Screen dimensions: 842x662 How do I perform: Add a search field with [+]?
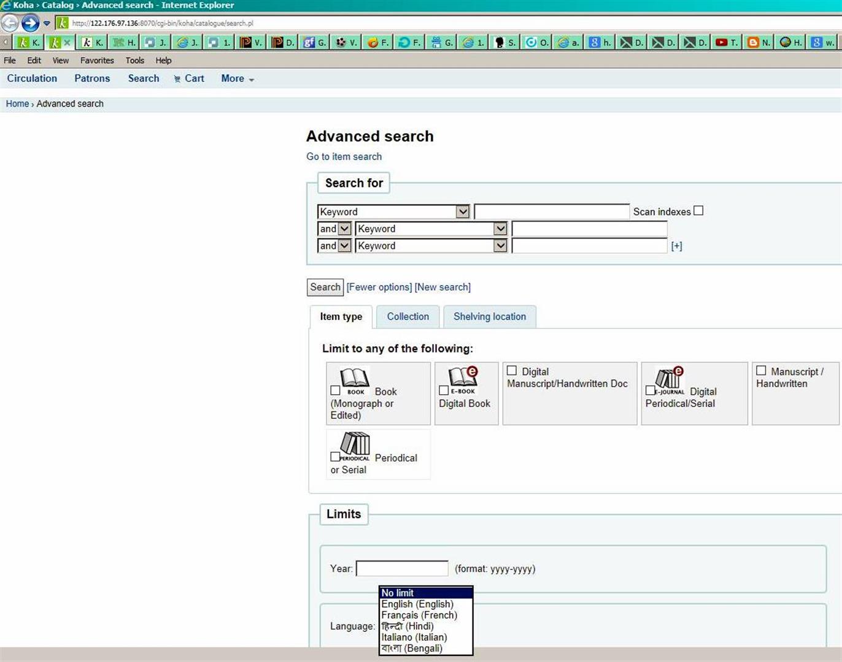coord(677,246)
